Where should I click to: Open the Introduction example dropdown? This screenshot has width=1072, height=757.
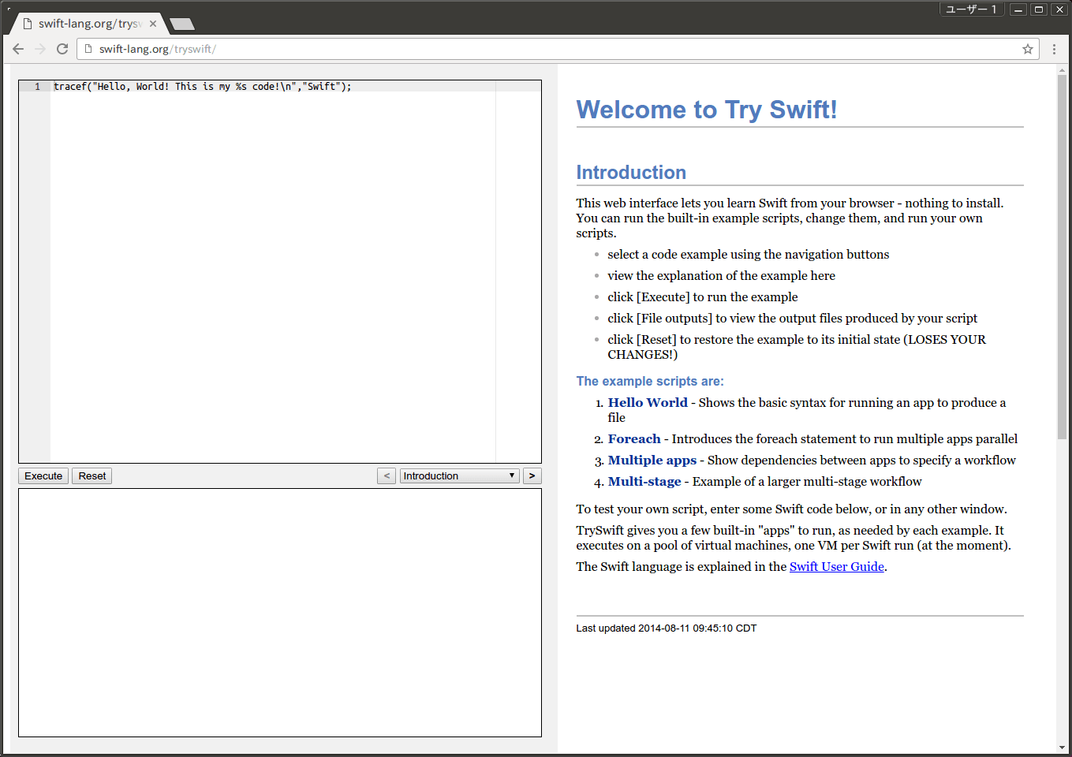click(x=459, y=476)
